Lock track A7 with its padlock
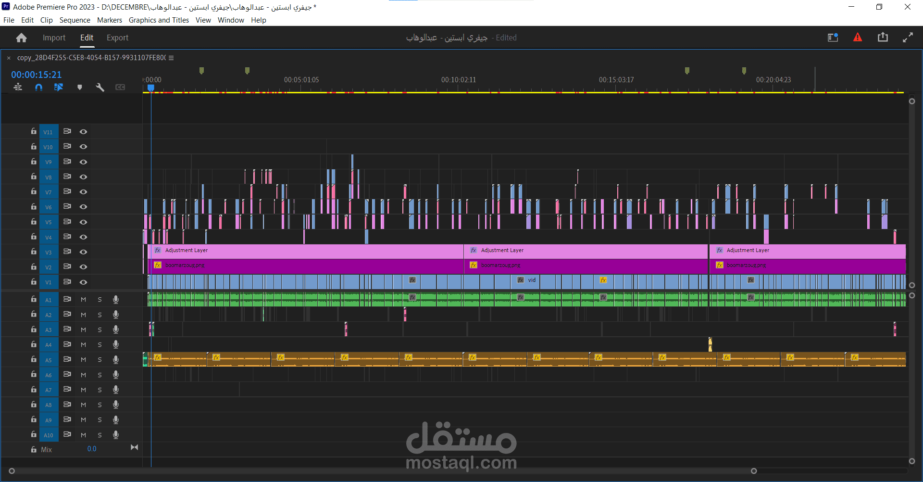Viewport: 923px width, 482px height. [34, 389]
